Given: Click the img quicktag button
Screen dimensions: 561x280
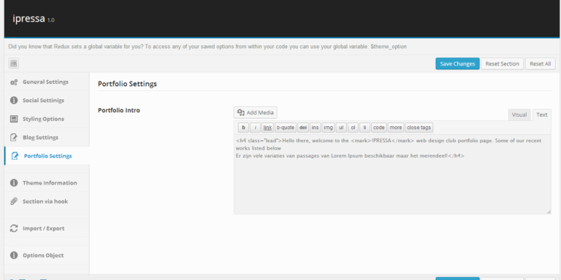Looking at the screenshot, I should (329, 128).
